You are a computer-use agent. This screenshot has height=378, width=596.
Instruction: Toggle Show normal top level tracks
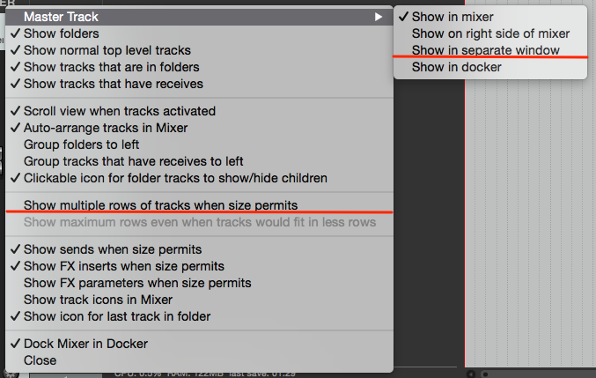point(107,50)
